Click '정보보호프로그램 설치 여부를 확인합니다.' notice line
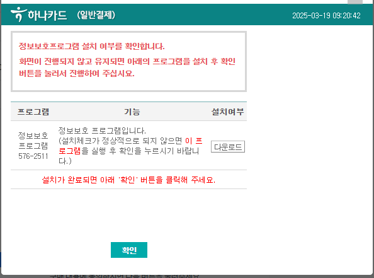The height and width of the screenshot is (278, 374). tap(91, 46)
